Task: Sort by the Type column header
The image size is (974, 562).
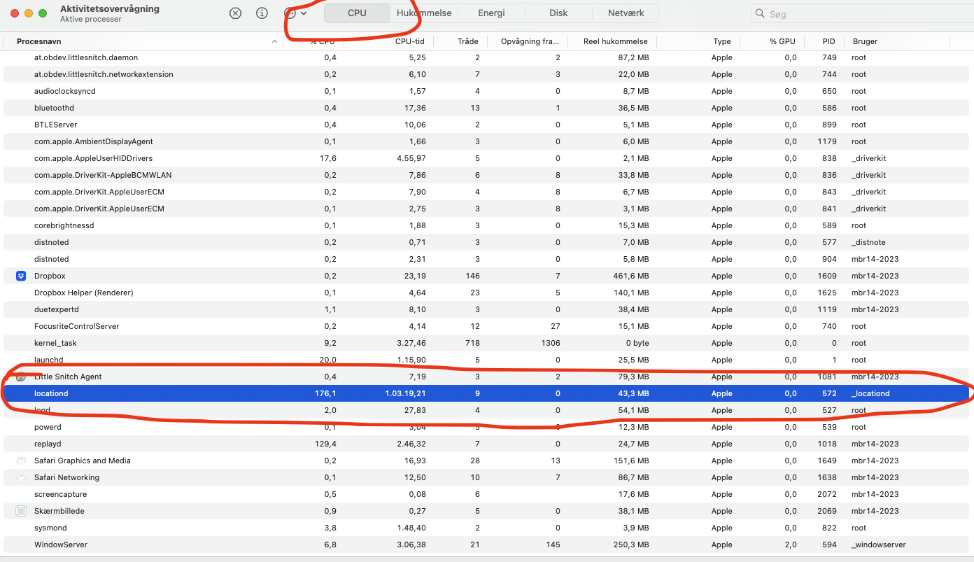Action: tap(722, 41)
